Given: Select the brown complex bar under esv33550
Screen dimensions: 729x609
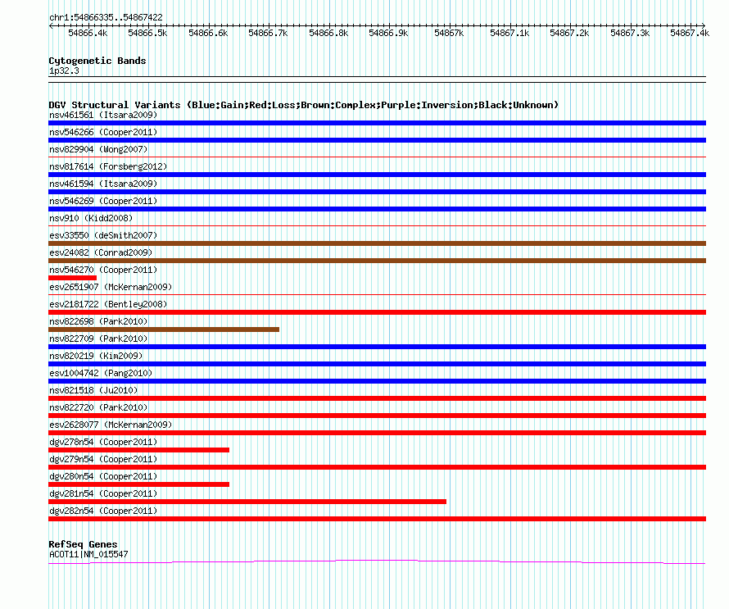Looking at the screenshot, I should (x=377, y=243).
